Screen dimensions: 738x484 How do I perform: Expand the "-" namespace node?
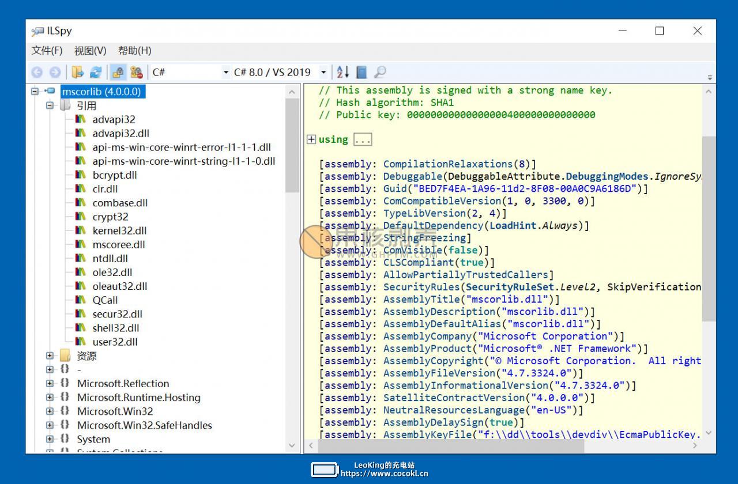click(50, 369)
